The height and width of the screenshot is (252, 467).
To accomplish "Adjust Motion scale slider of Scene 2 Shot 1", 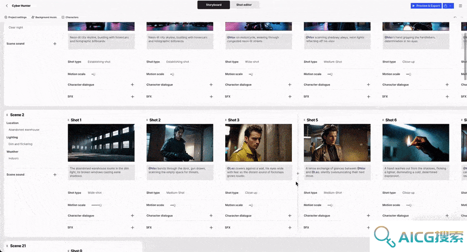I will pyautogui.click(x=96, y=205).
